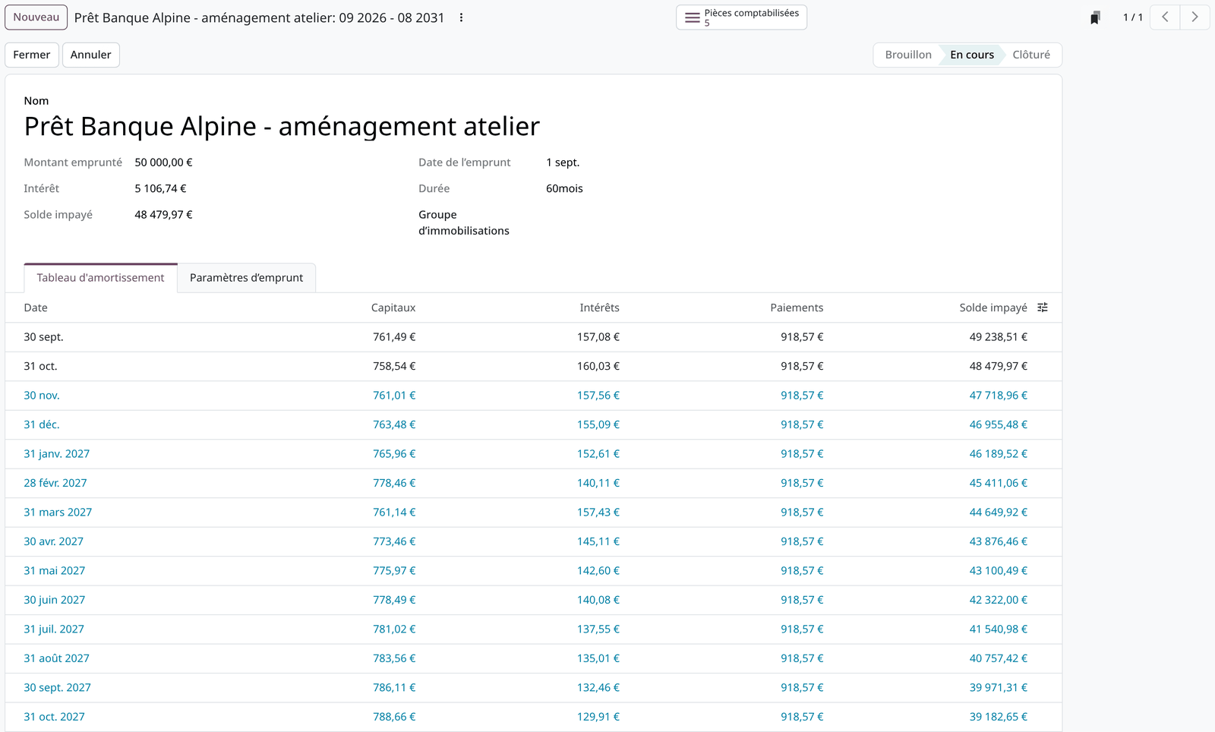Click Date de l'emprunt value 1 sept.
Viewport: 1215px width, 732px height.
click(563, 162)
